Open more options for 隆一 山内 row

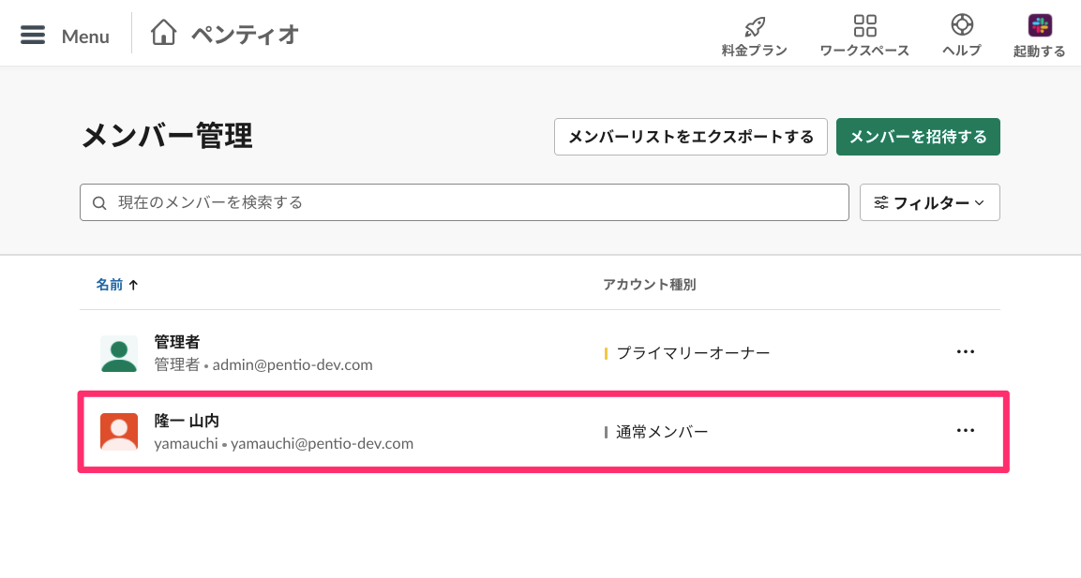click(x=965, y=431)
